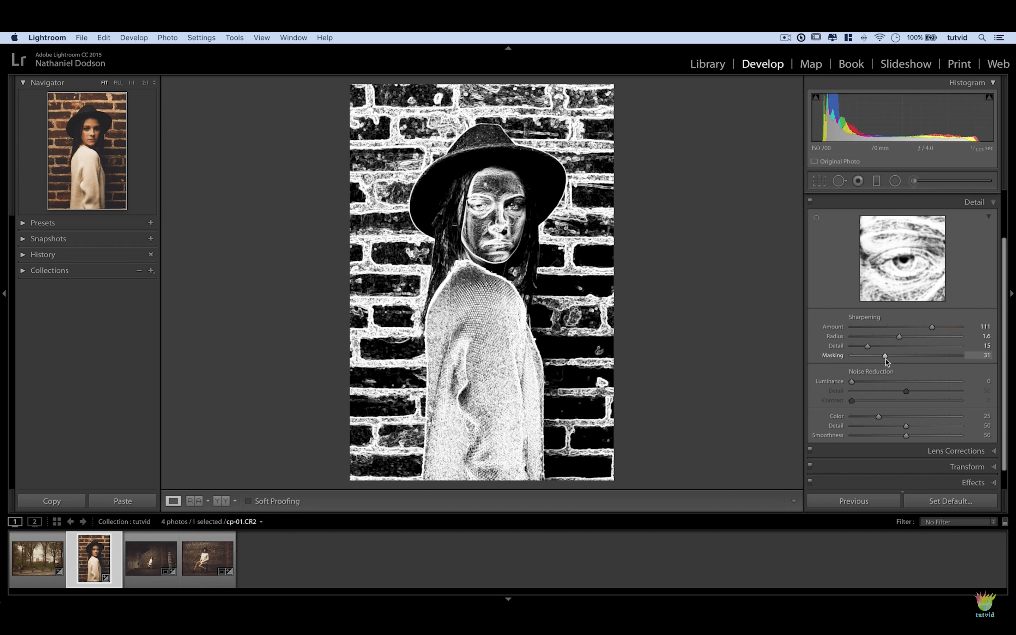Select the Crop Overlay tool

coord(819,181)
